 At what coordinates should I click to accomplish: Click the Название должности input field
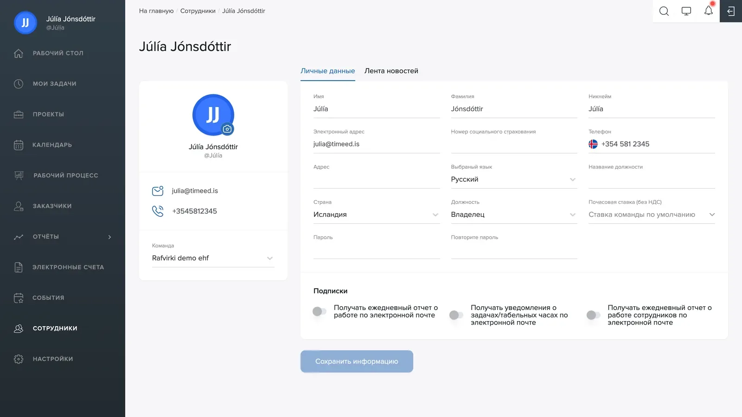tap(652, 179)
